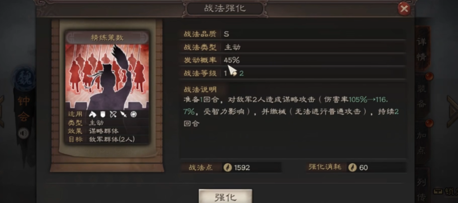458x203 pixels.
Task: Close the 战法强化 dialog
Action: coord(404,9)
